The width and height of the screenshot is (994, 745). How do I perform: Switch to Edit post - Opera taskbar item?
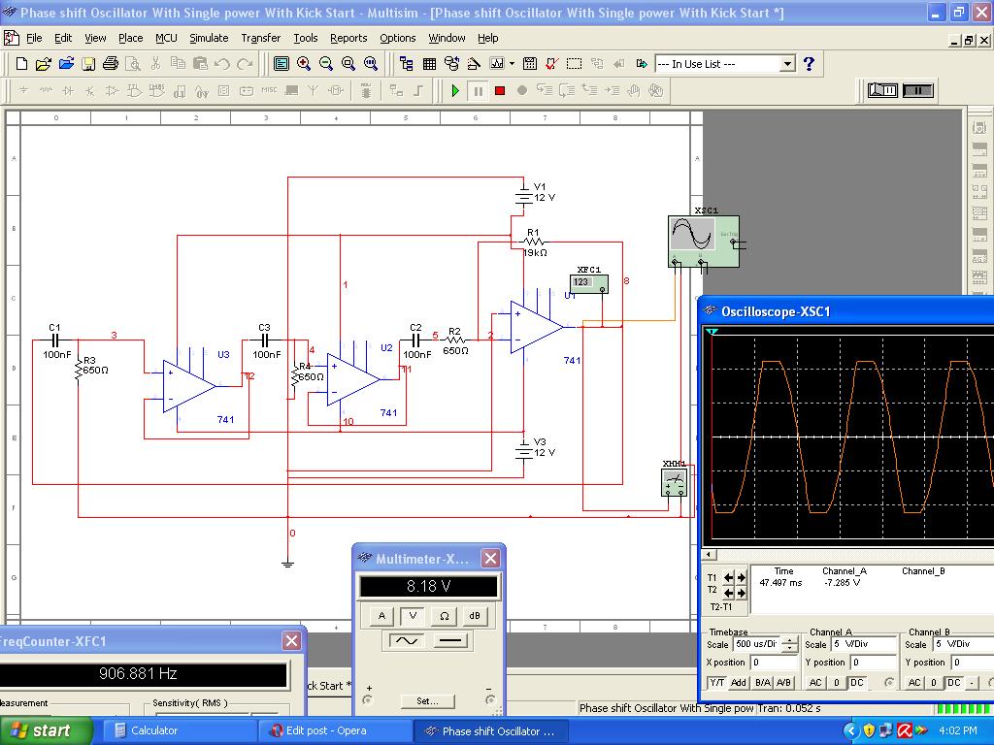pyautogui.click(x=335, y=731)
